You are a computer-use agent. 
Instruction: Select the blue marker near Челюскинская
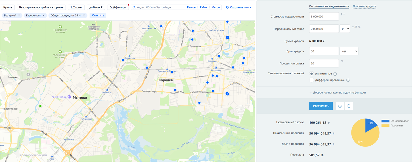161,26
